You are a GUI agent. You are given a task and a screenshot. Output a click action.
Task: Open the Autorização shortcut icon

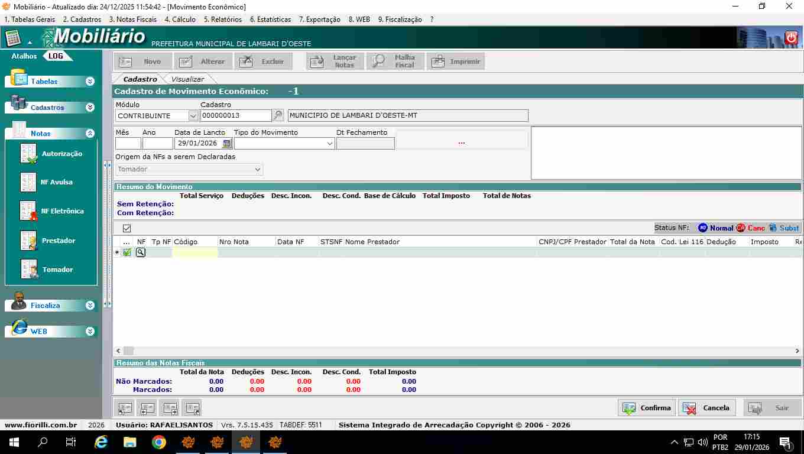[28, 154]
